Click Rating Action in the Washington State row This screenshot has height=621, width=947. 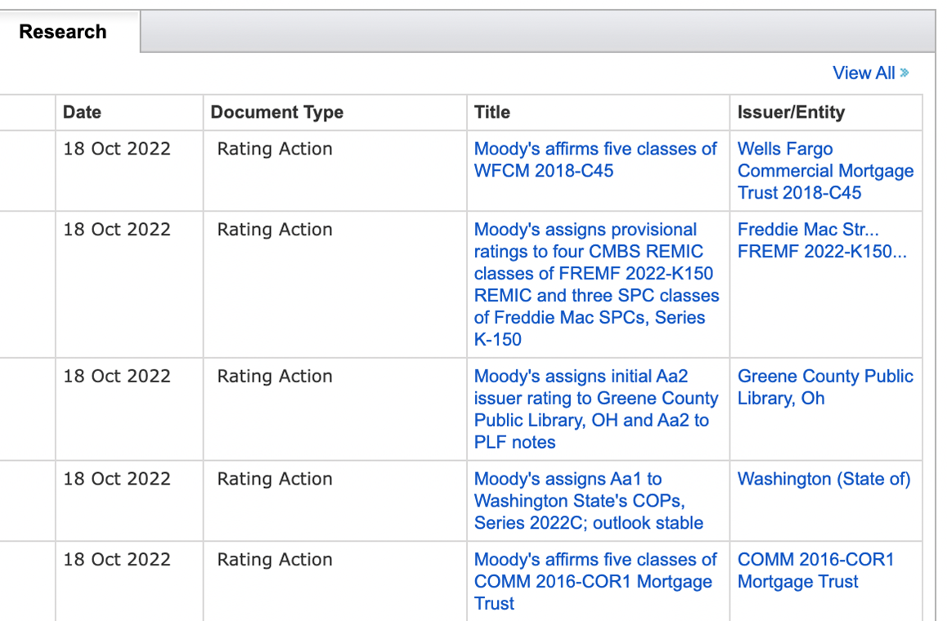point(275,479)
